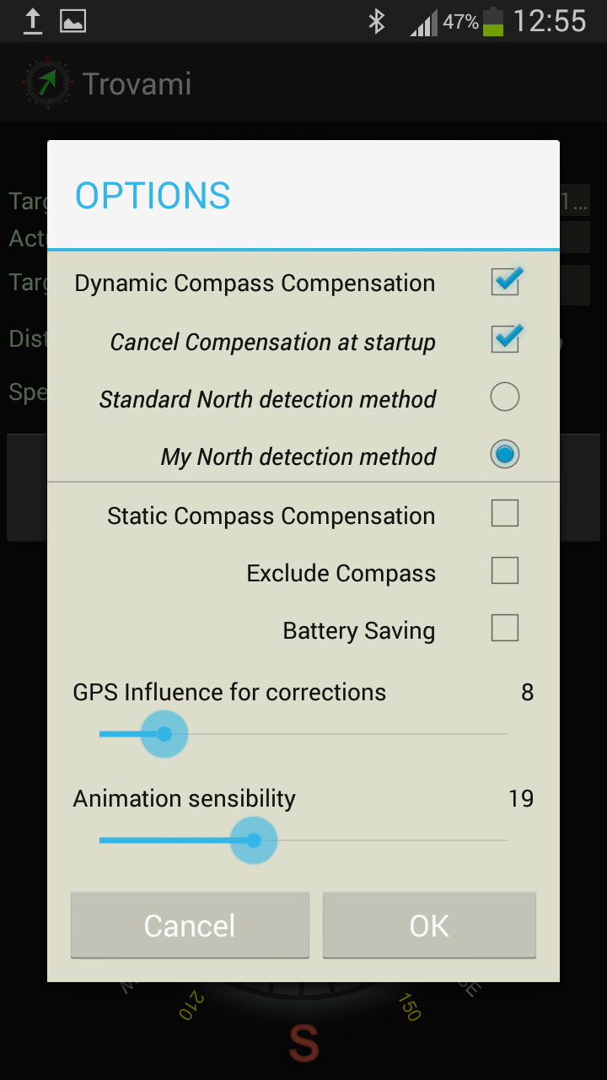Tap the signal strength icon
This screenshot has height=1080, width=607.
(424, 23)
